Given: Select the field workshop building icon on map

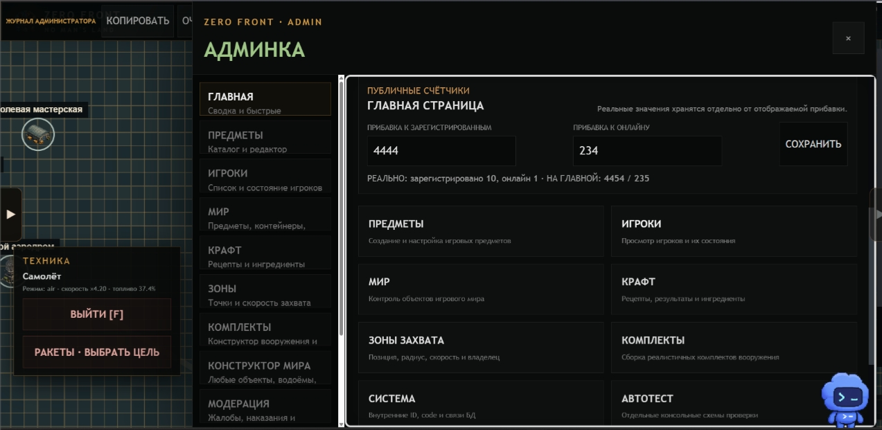Looking at the screenshot, I should point(37,134).
